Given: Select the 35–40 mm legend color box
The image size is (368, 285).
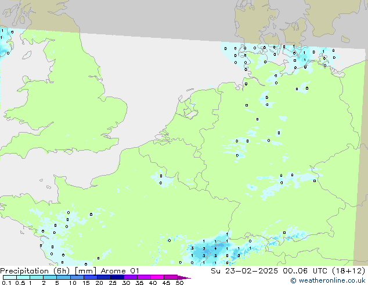Looking at the screenshot, I should [x=144, y=277].
